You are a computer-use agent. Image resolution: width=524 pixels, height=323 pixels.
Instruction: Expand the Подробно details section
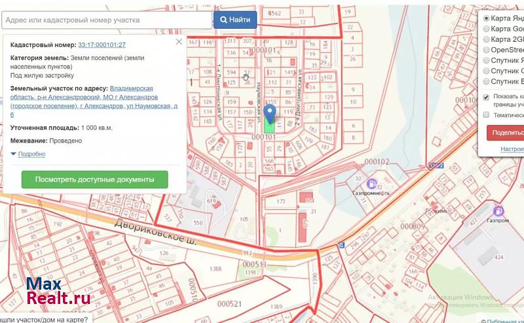pyautogui.click(x=28, y=154)
